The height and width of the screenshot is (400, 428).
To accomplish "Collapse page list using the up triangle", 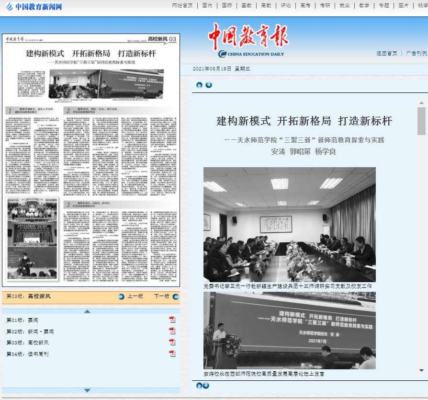I will (87, 311).
